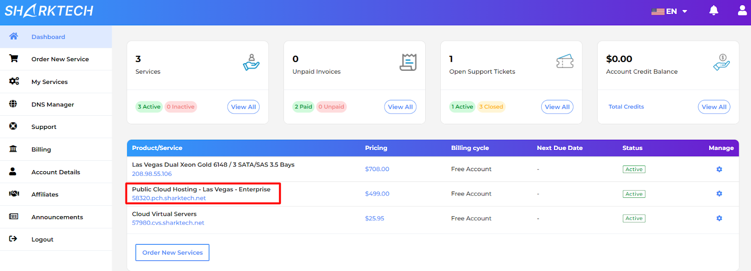This screenshot has width=751, height=271.
Task: Click the Support lifebuoy icon
Action: tap(13, 126)
